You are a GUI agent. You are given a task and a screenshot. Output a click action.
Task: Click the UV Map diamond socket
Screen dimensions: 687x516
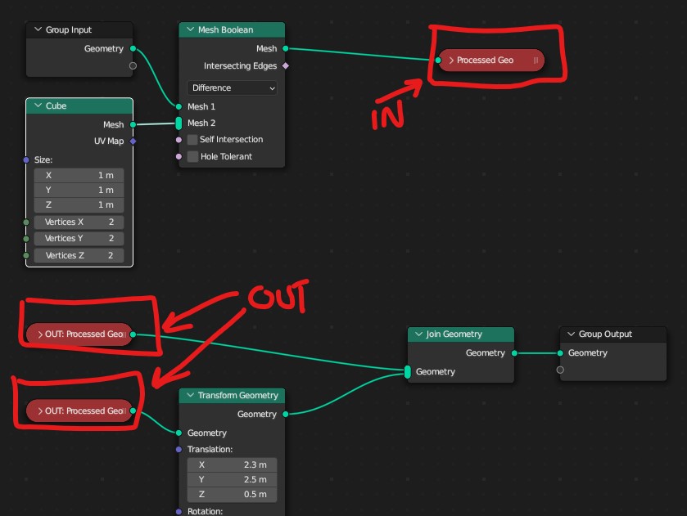133,141
